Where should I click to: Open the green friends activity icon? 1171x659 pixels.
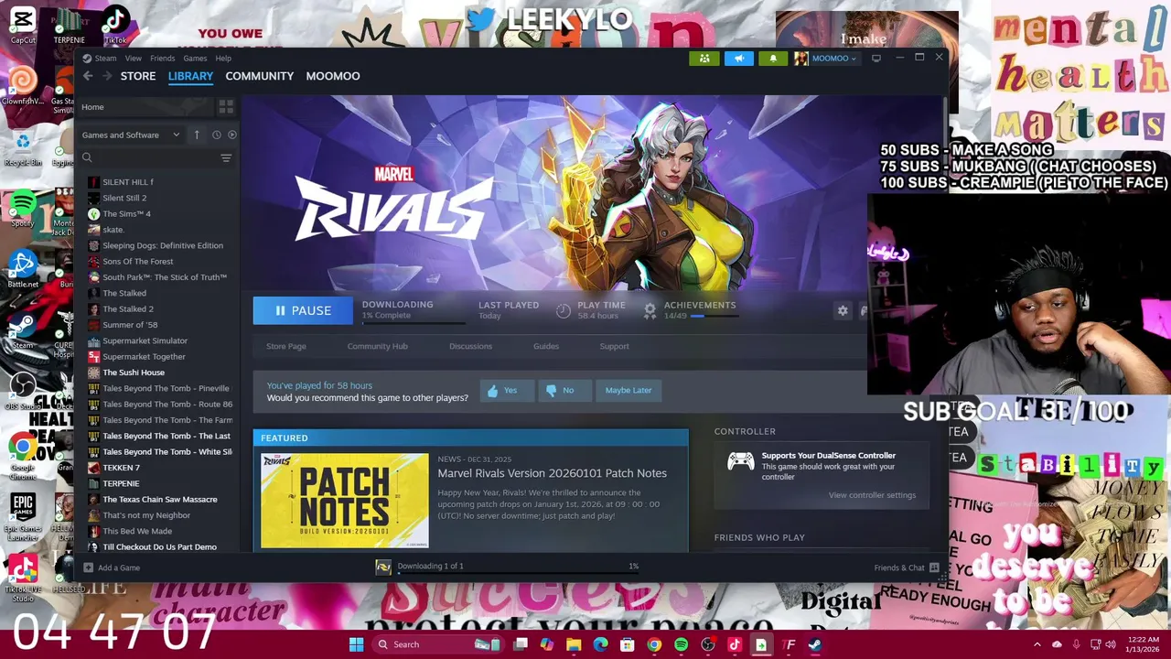(704, 59)
